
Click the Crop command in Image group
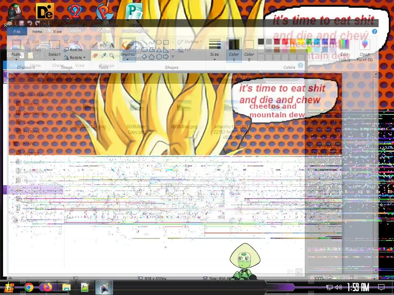[x=71, y=41]
